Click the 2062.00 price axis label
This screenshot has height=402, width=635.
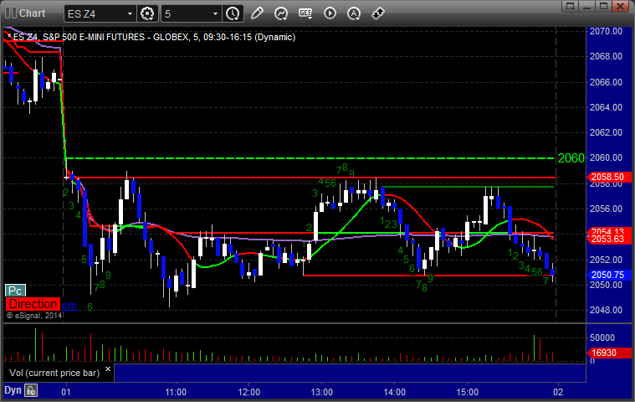point(606,132)
